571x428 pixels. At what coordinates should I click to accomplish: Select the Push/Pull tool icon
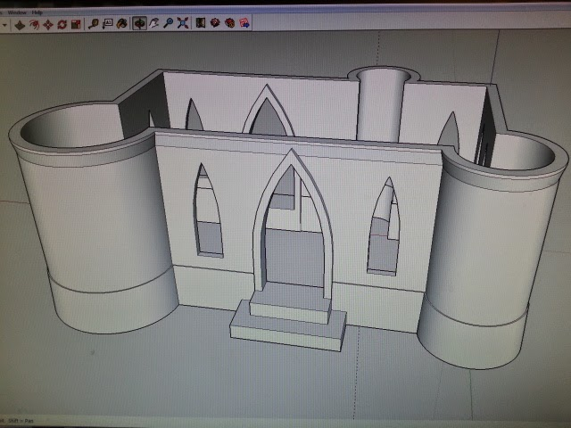click(20, 24)
